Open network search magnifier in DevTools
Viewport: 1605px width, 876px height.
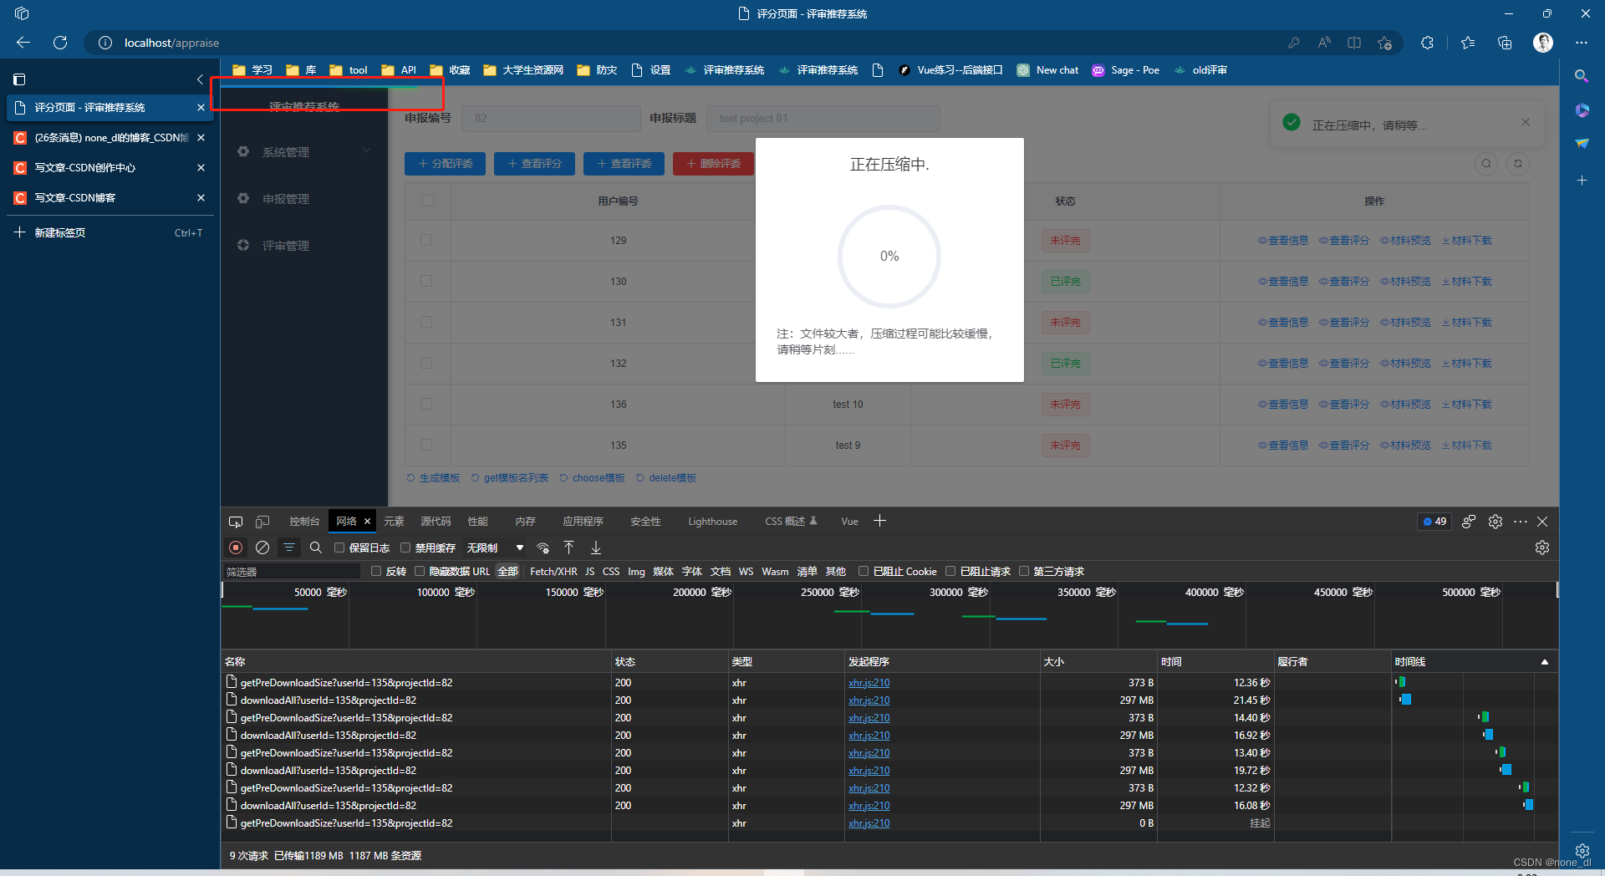[316, 547]
